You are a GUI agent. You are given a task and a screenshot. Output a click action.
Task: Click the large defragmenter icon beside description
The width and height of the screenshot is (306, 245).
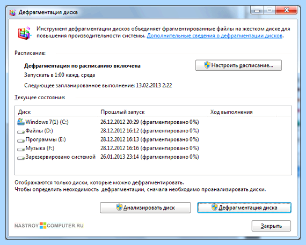pos(25,33)
